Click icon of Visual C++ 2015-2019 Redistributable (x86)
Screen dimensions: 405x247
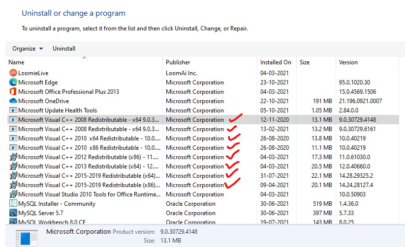click(13, 185)
